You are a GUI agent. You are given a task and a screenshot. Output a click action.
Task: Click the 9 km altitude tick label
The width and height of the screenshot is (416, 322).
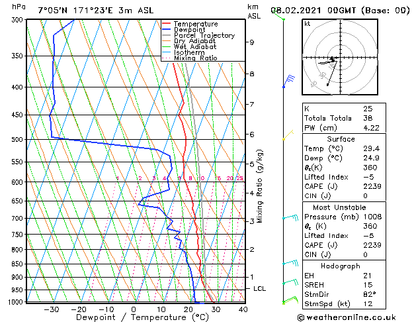pyautogui.click(x=252, y=42)
